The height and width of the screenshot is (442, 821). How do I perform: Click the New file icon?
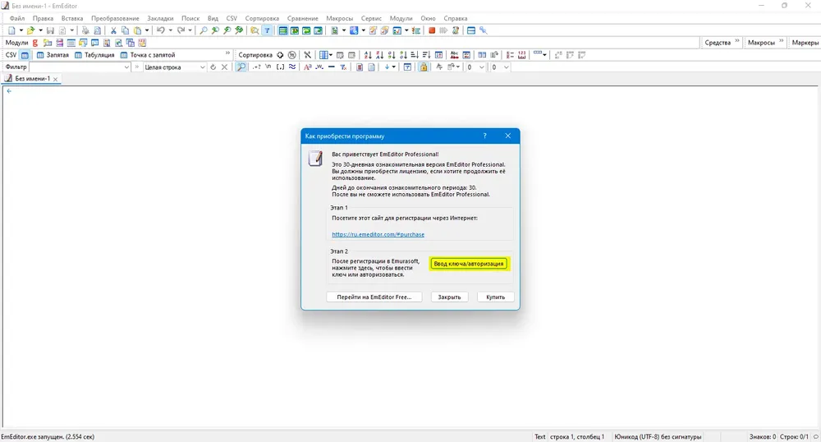pyautogui.click(x=11, y=30)
